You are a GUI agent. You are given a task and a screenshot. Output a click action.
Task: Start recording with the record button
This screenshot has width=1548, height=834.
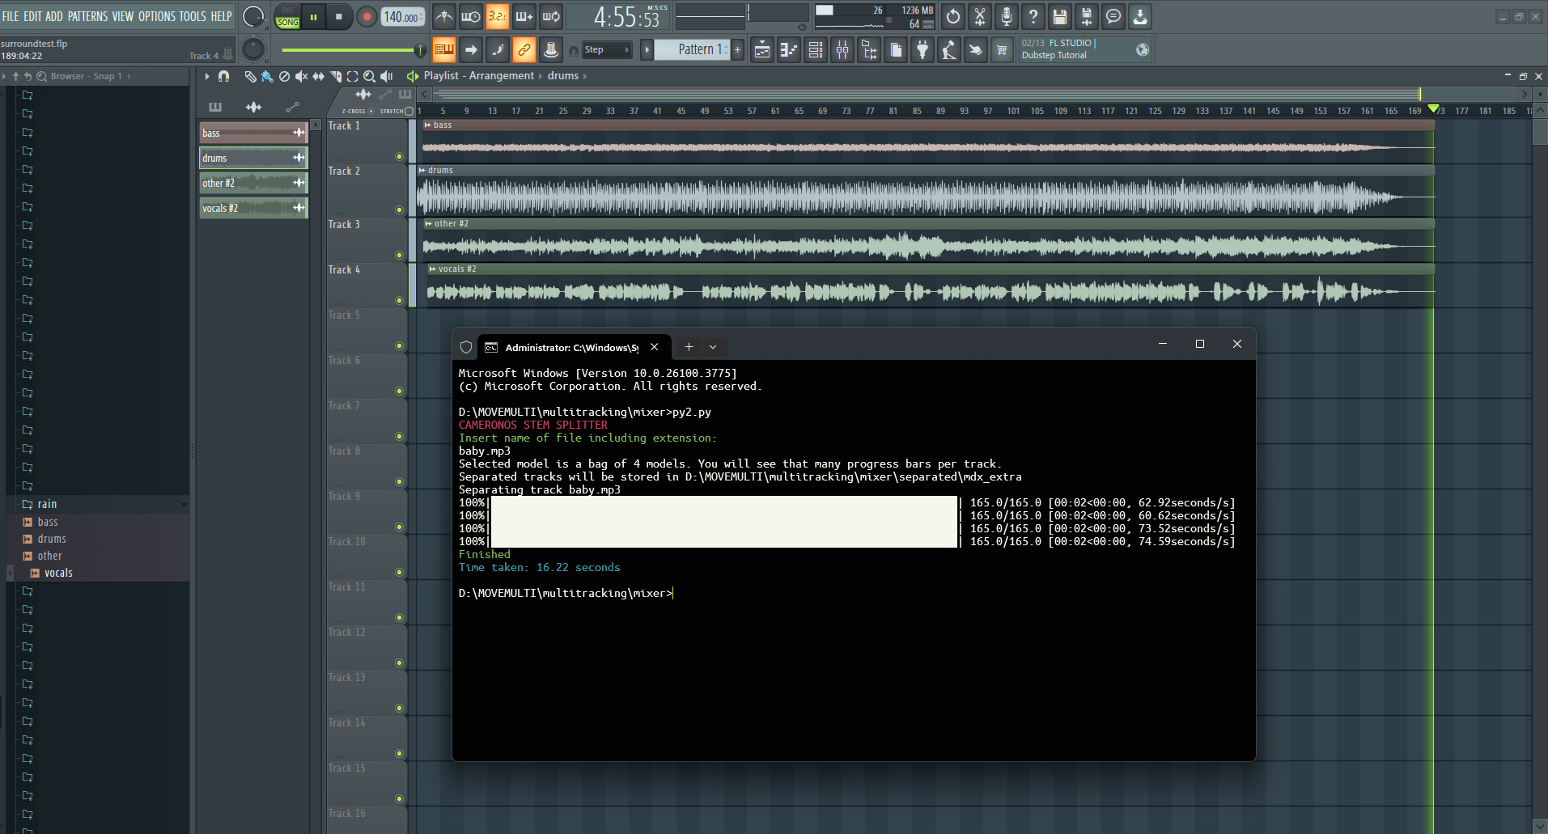(367, 16)
